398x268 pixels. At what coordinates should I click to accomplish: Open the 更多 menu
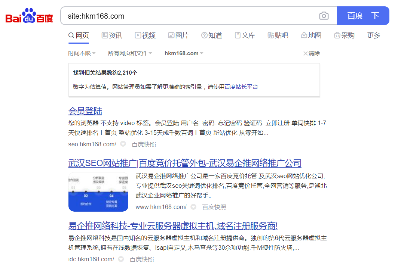(x=373, y=35)
